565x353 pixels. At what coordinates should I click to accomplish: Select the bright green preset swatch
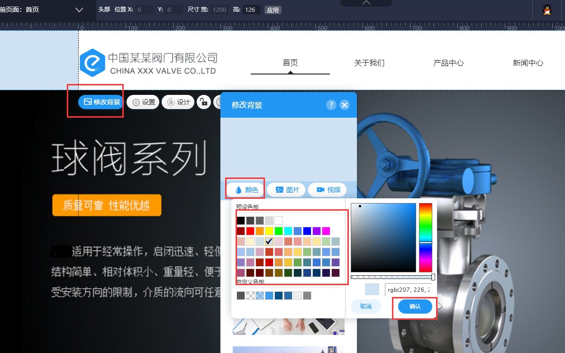click(x=279, y=231)
